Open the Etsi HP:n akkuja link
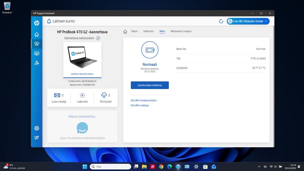 140,105
